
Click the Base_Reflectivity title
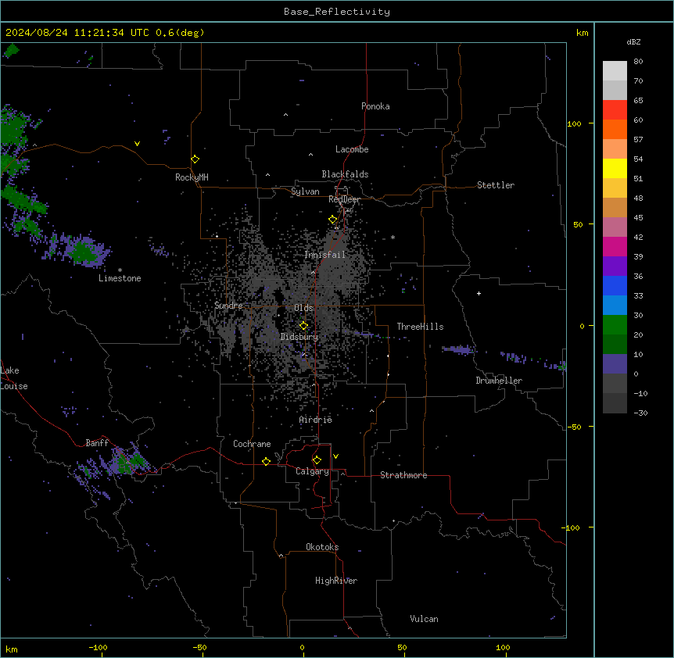(337, 12)
